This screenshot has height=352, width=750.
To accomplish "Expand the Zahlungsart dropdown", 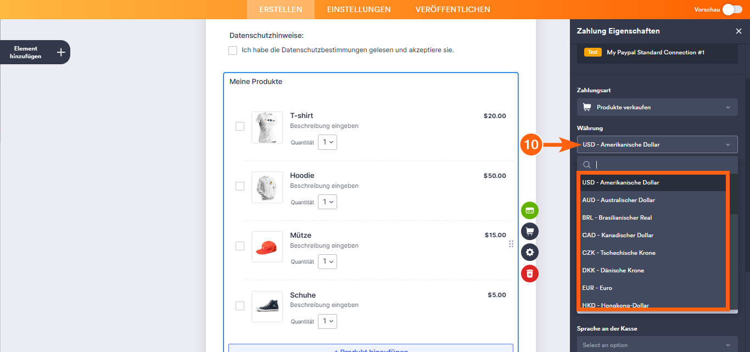I will tap(657, 107).
